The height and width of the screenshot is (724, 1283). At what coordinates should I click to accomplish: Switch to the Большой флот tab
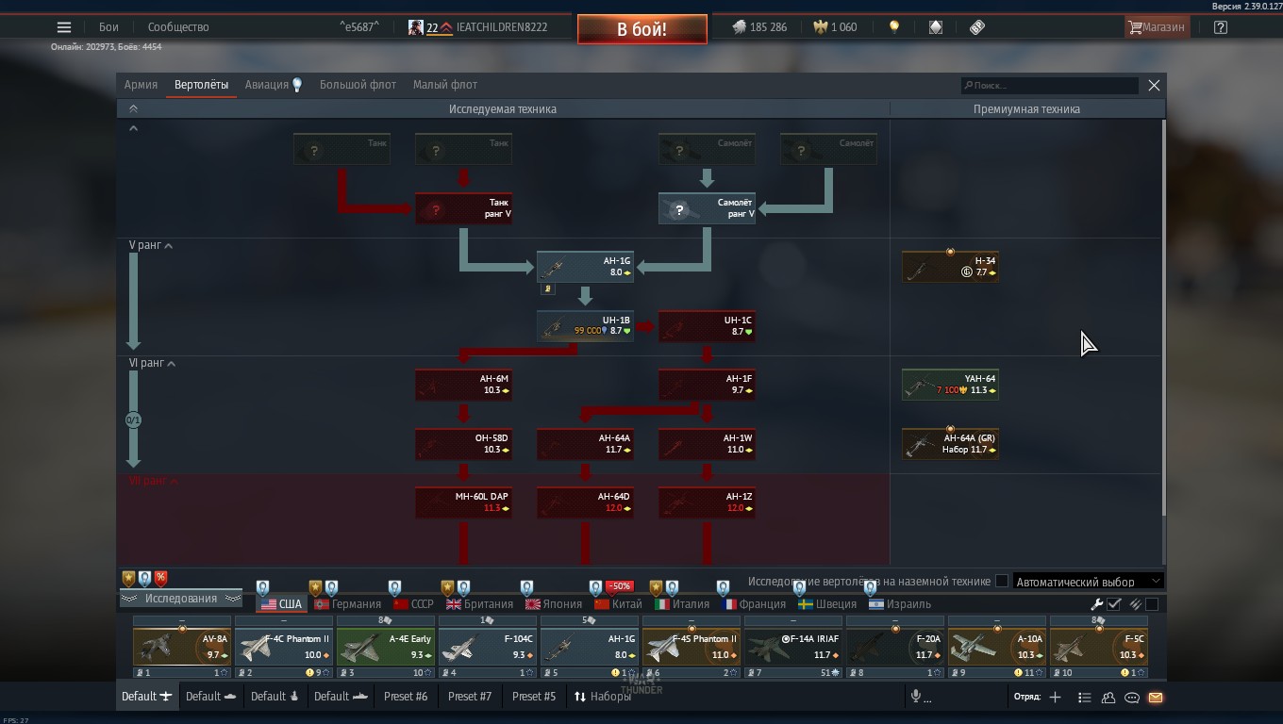coord(358,85)
